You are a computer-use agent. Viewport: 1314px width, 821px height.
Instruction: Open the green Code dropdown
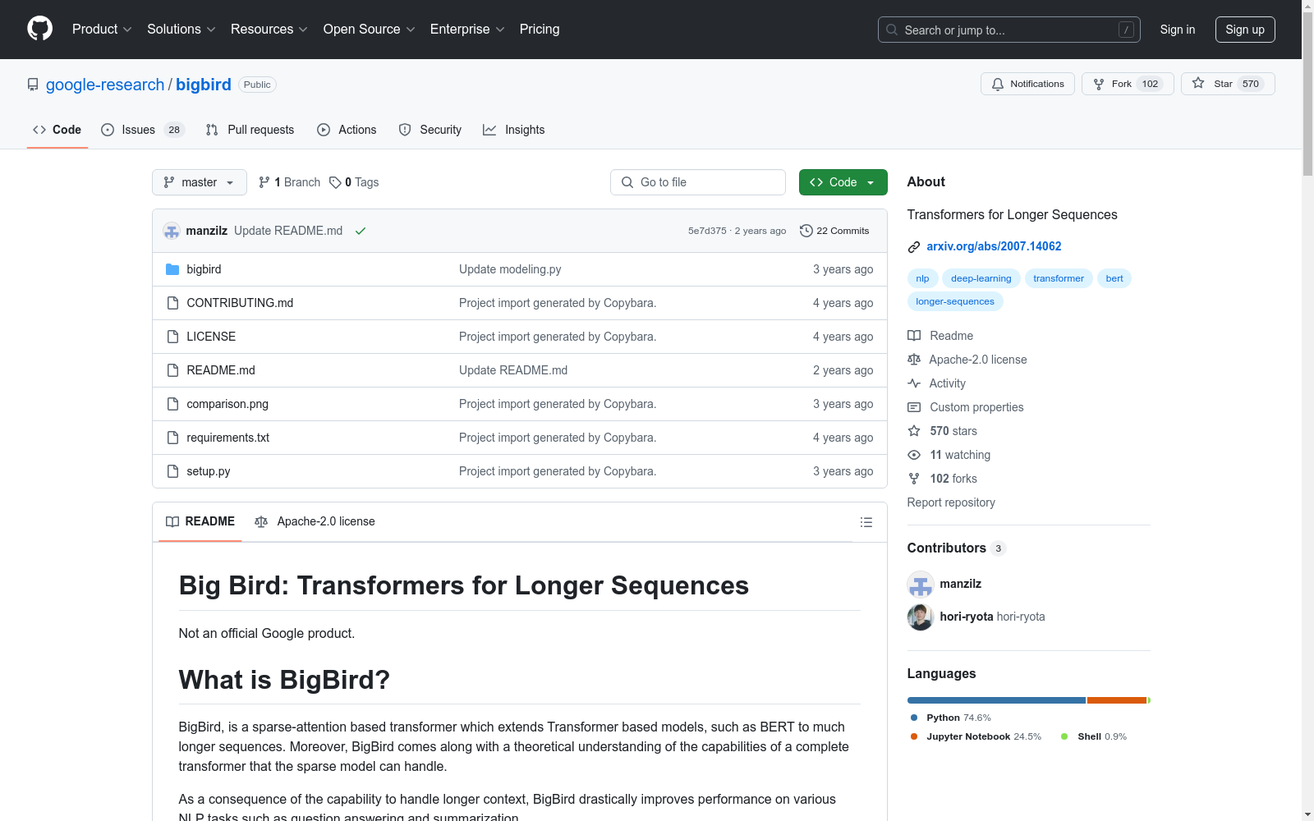843,182
